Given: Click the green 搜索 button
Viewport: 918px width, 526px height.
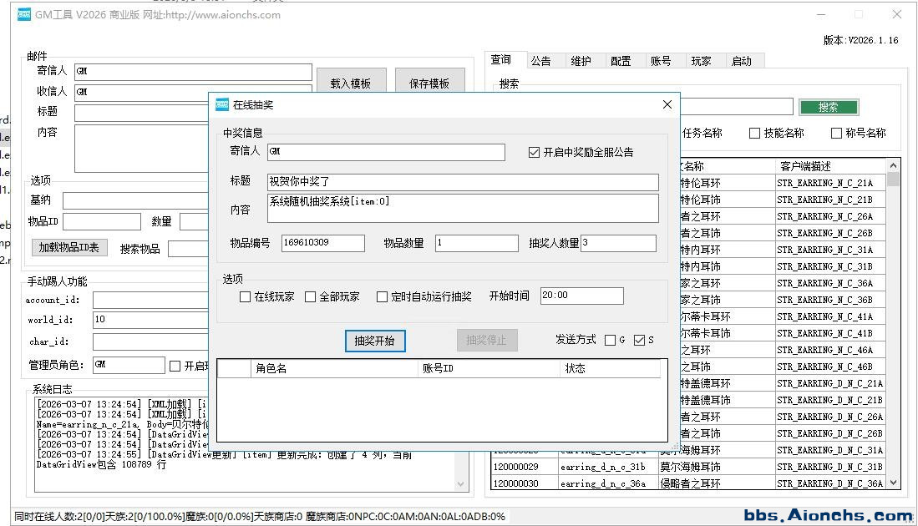Looking at the screenshot, I should coord(828,107).
